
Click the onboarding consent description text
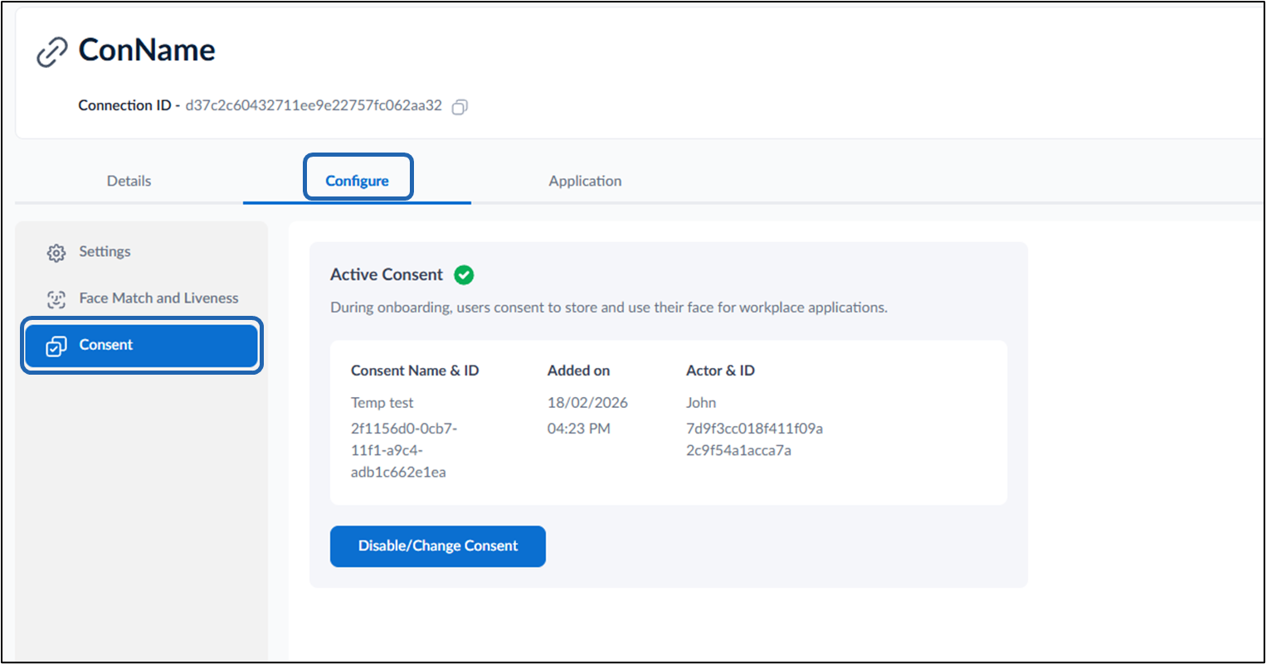(x=609, y=308)
